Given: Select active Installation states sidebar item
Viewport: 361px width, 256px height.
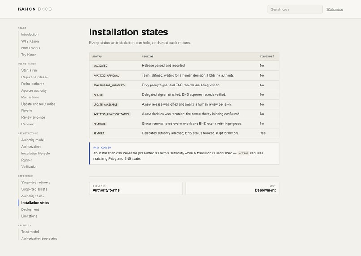Looking at the screenshot, I should coord(35,203).
